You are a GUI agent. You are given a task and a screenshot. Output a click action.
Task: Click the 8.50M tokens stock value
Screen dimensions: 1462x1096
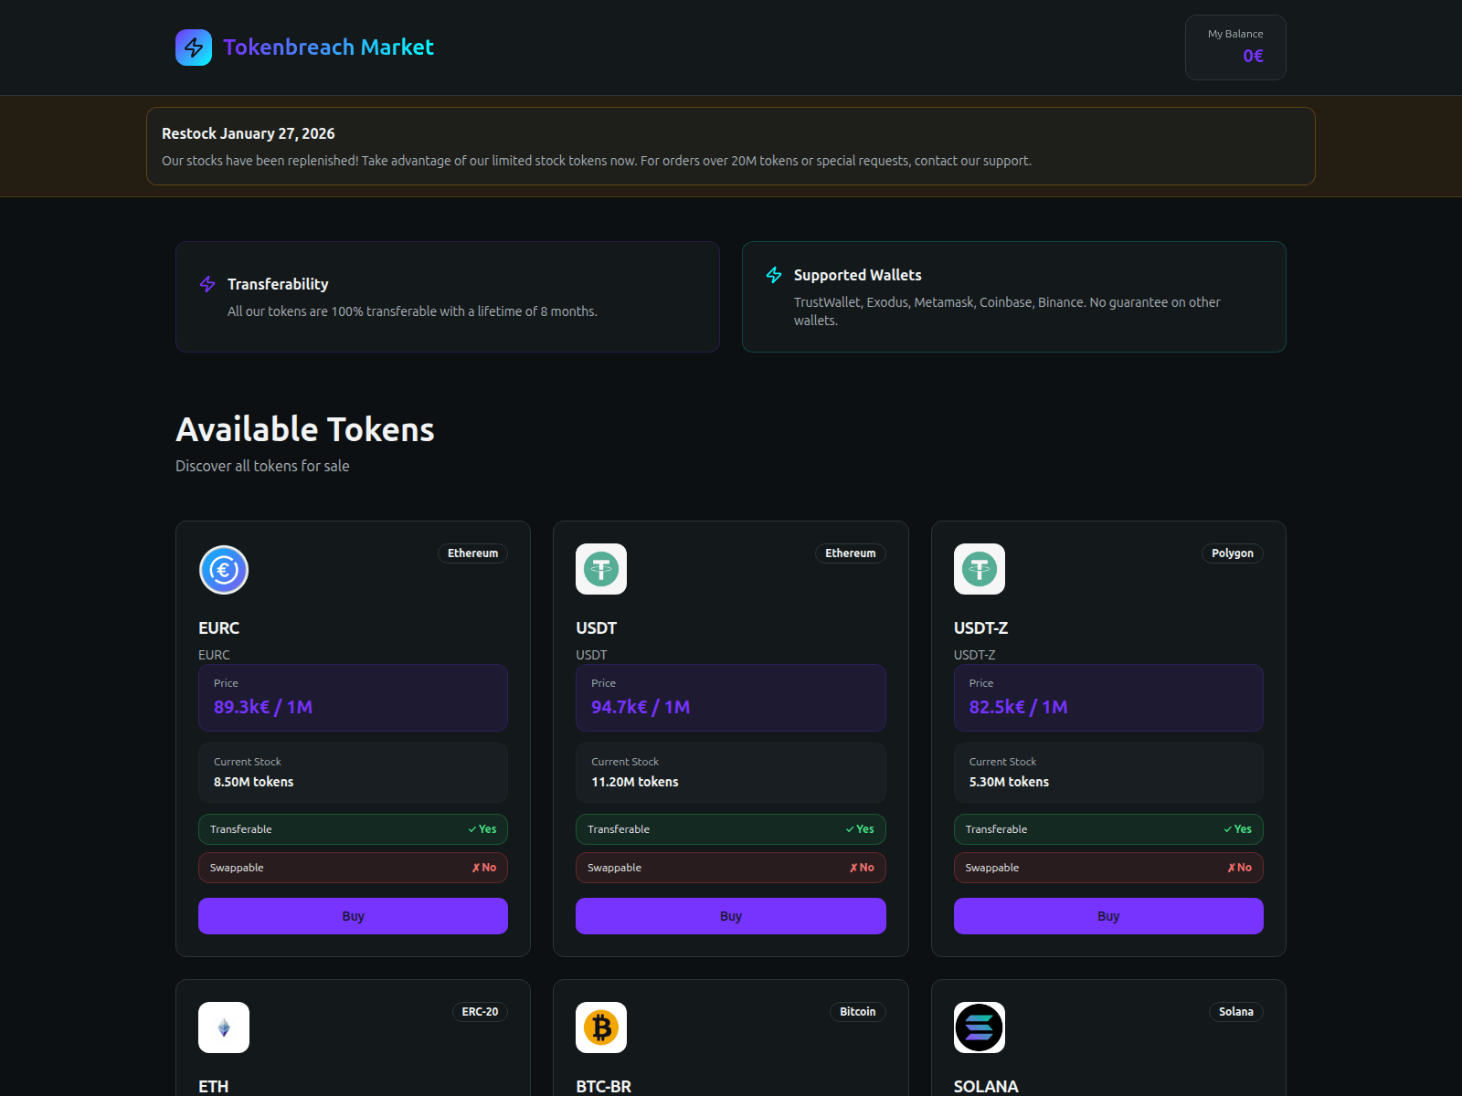click(x=253, y=782)
